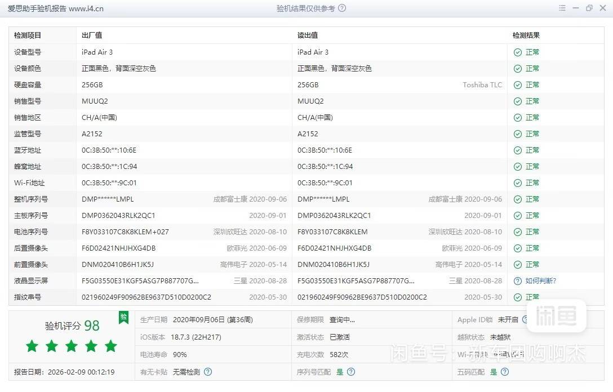Click the 出厂值 column header
Viewport: 613px width, 392px height.
click(x=92, y=35)
